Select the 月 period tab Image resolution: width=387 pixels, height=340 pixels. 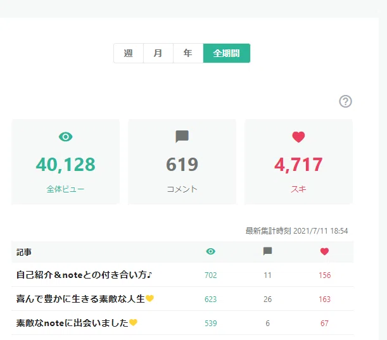tap(158, 53)
